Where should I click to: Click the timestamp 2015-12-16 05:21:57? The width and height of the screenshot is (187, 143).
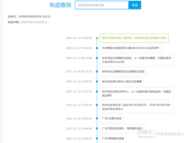(79, 71)
